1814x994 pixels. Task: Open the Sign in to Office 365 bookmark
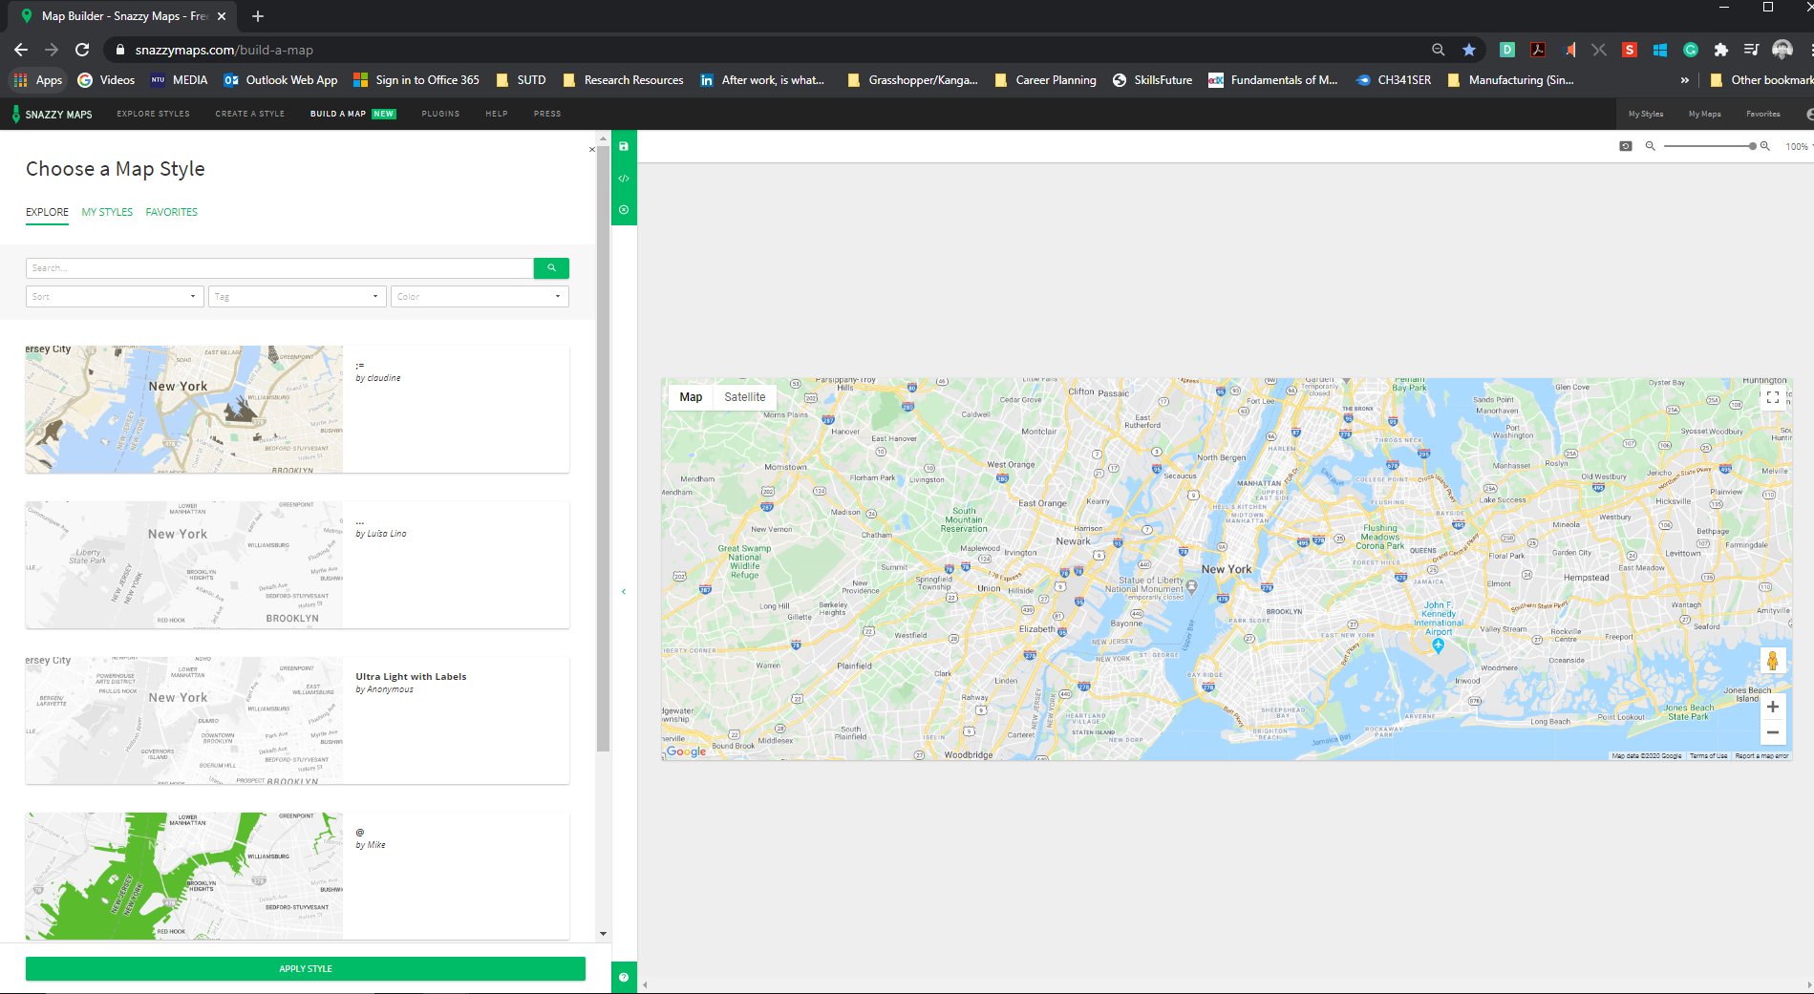point(416,80)
